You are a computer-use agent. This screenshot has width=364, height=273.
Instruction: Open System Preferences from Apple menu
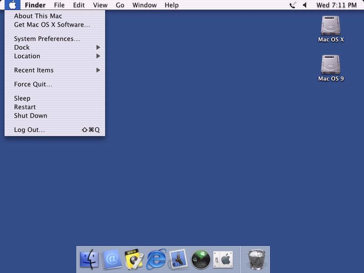tap(55, 39)
